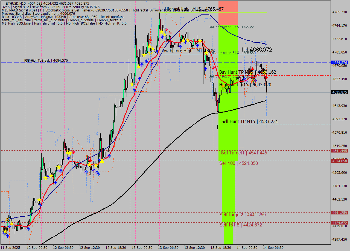The height and width of the screenshot is (251, 350).
Task: Click the blue up arrow under the 4657 zone
Action: point(256,80)
